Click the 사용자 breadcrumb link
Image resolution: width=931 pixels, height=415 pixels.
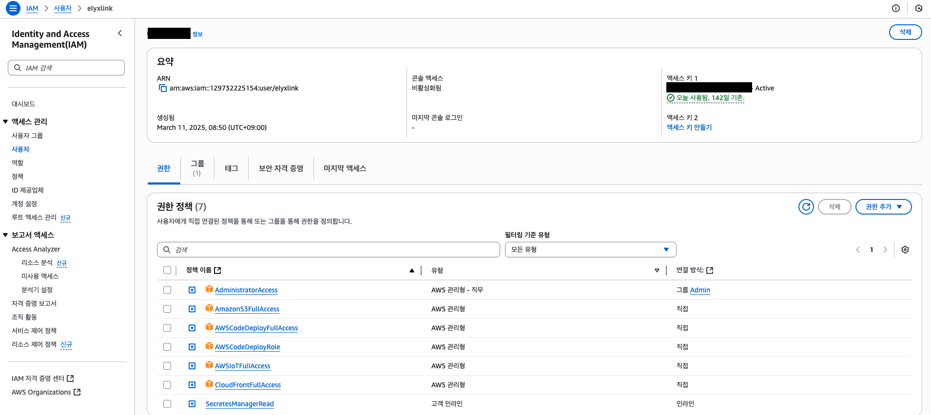62,8
